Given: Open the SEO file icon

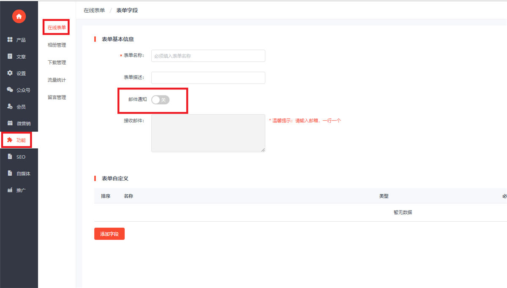Looking at the screenshot, I should (x=10, y=157).
